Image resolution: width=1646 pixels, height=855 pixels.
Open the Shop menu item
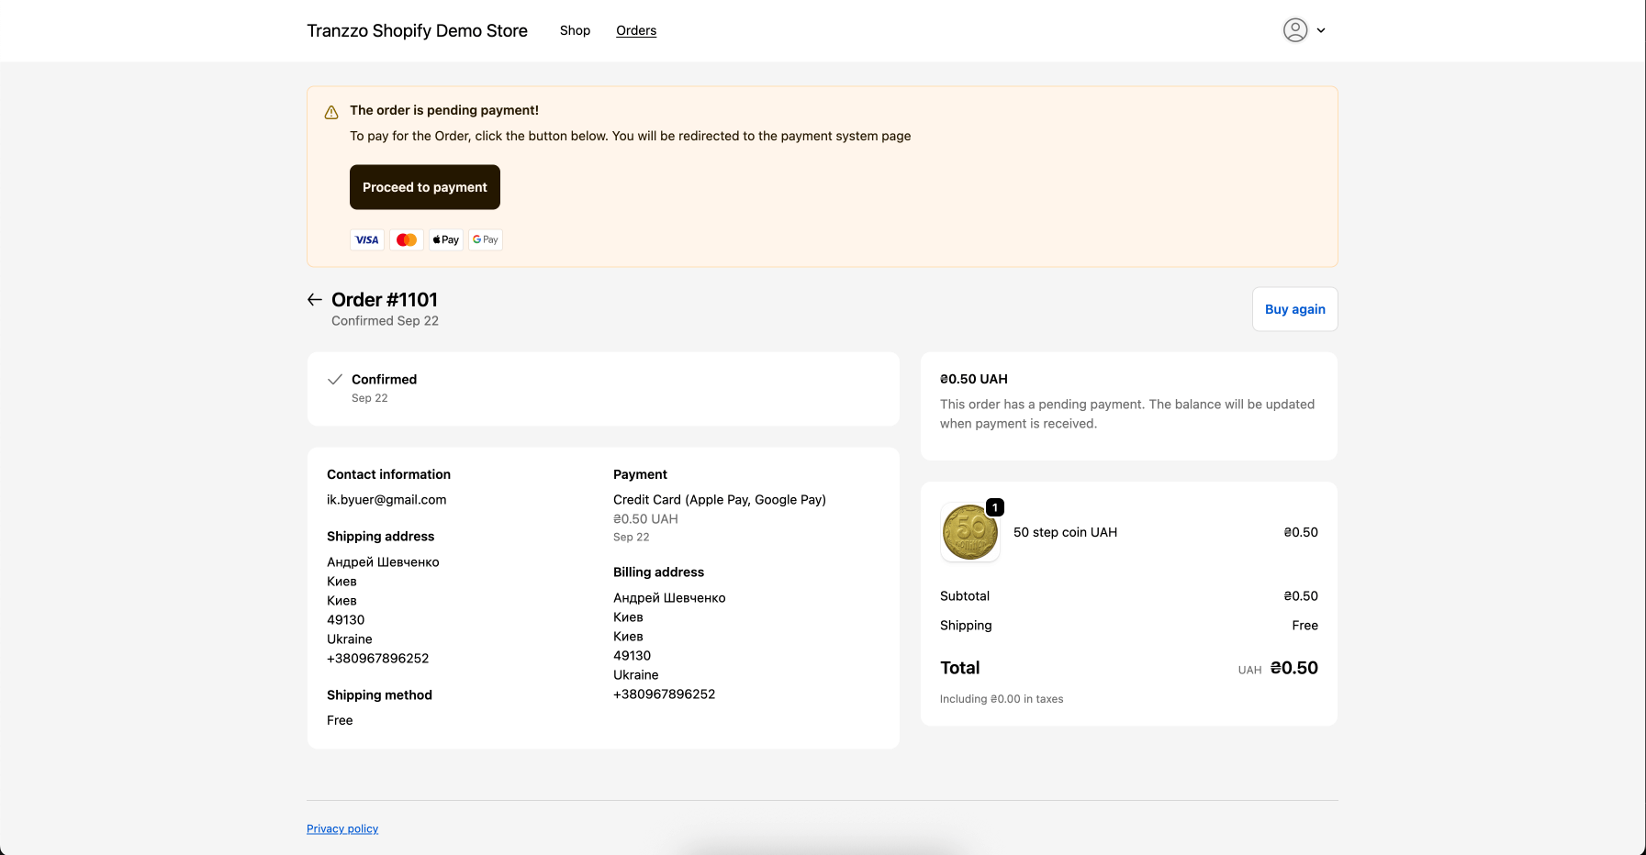(575, 30)
